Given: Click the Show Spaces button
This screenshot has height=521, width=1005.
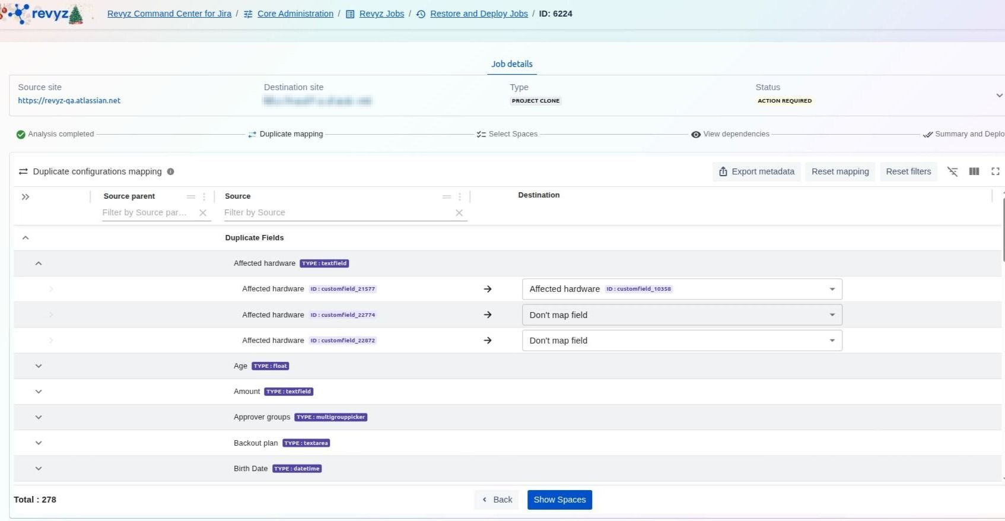Looking at the screenshot, I should coord(559,500).
